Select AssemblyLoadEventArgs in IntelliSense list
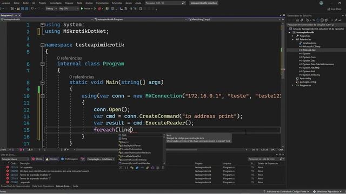The width and height of the screenshot is (346, 194). 135,160
